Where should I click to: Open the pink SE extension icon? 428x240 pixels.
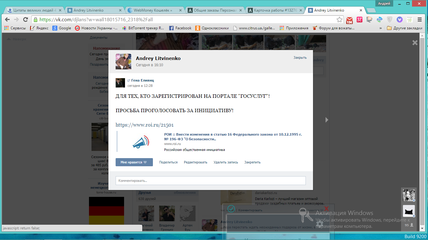click(360, 20)
